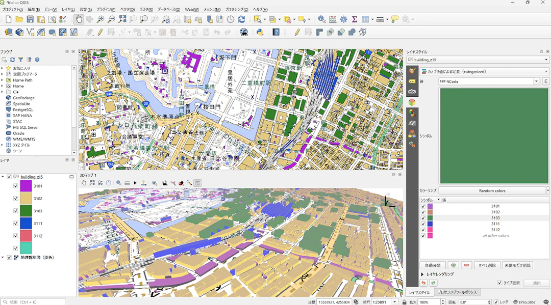This screenshot has width=551, height=305.
Task: Open the ftCode value field dropdown
Action: [536, 81]
